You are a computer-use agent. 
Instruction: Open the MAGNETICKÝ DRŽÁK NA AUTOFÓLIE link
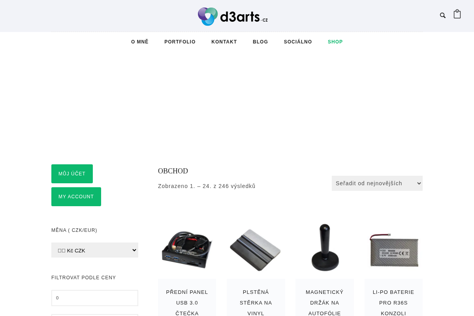(325, 303)
